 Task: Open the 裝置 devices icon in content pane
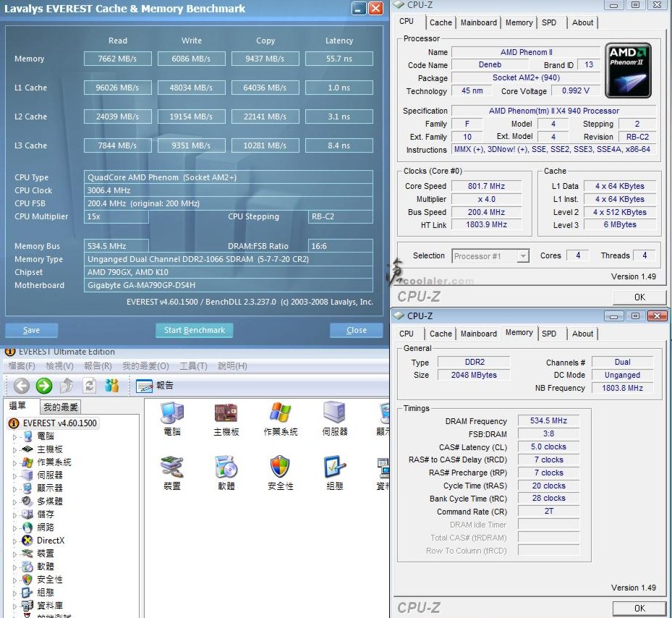pyautogui.click(x=172, y=473)
